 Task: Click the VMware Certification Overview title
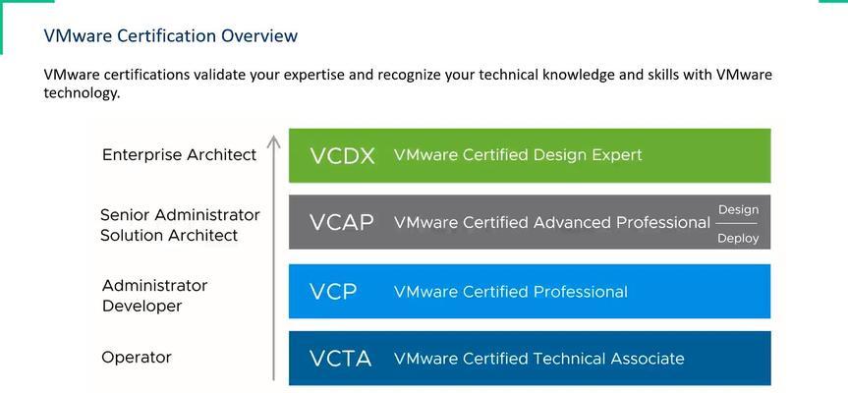170,35
